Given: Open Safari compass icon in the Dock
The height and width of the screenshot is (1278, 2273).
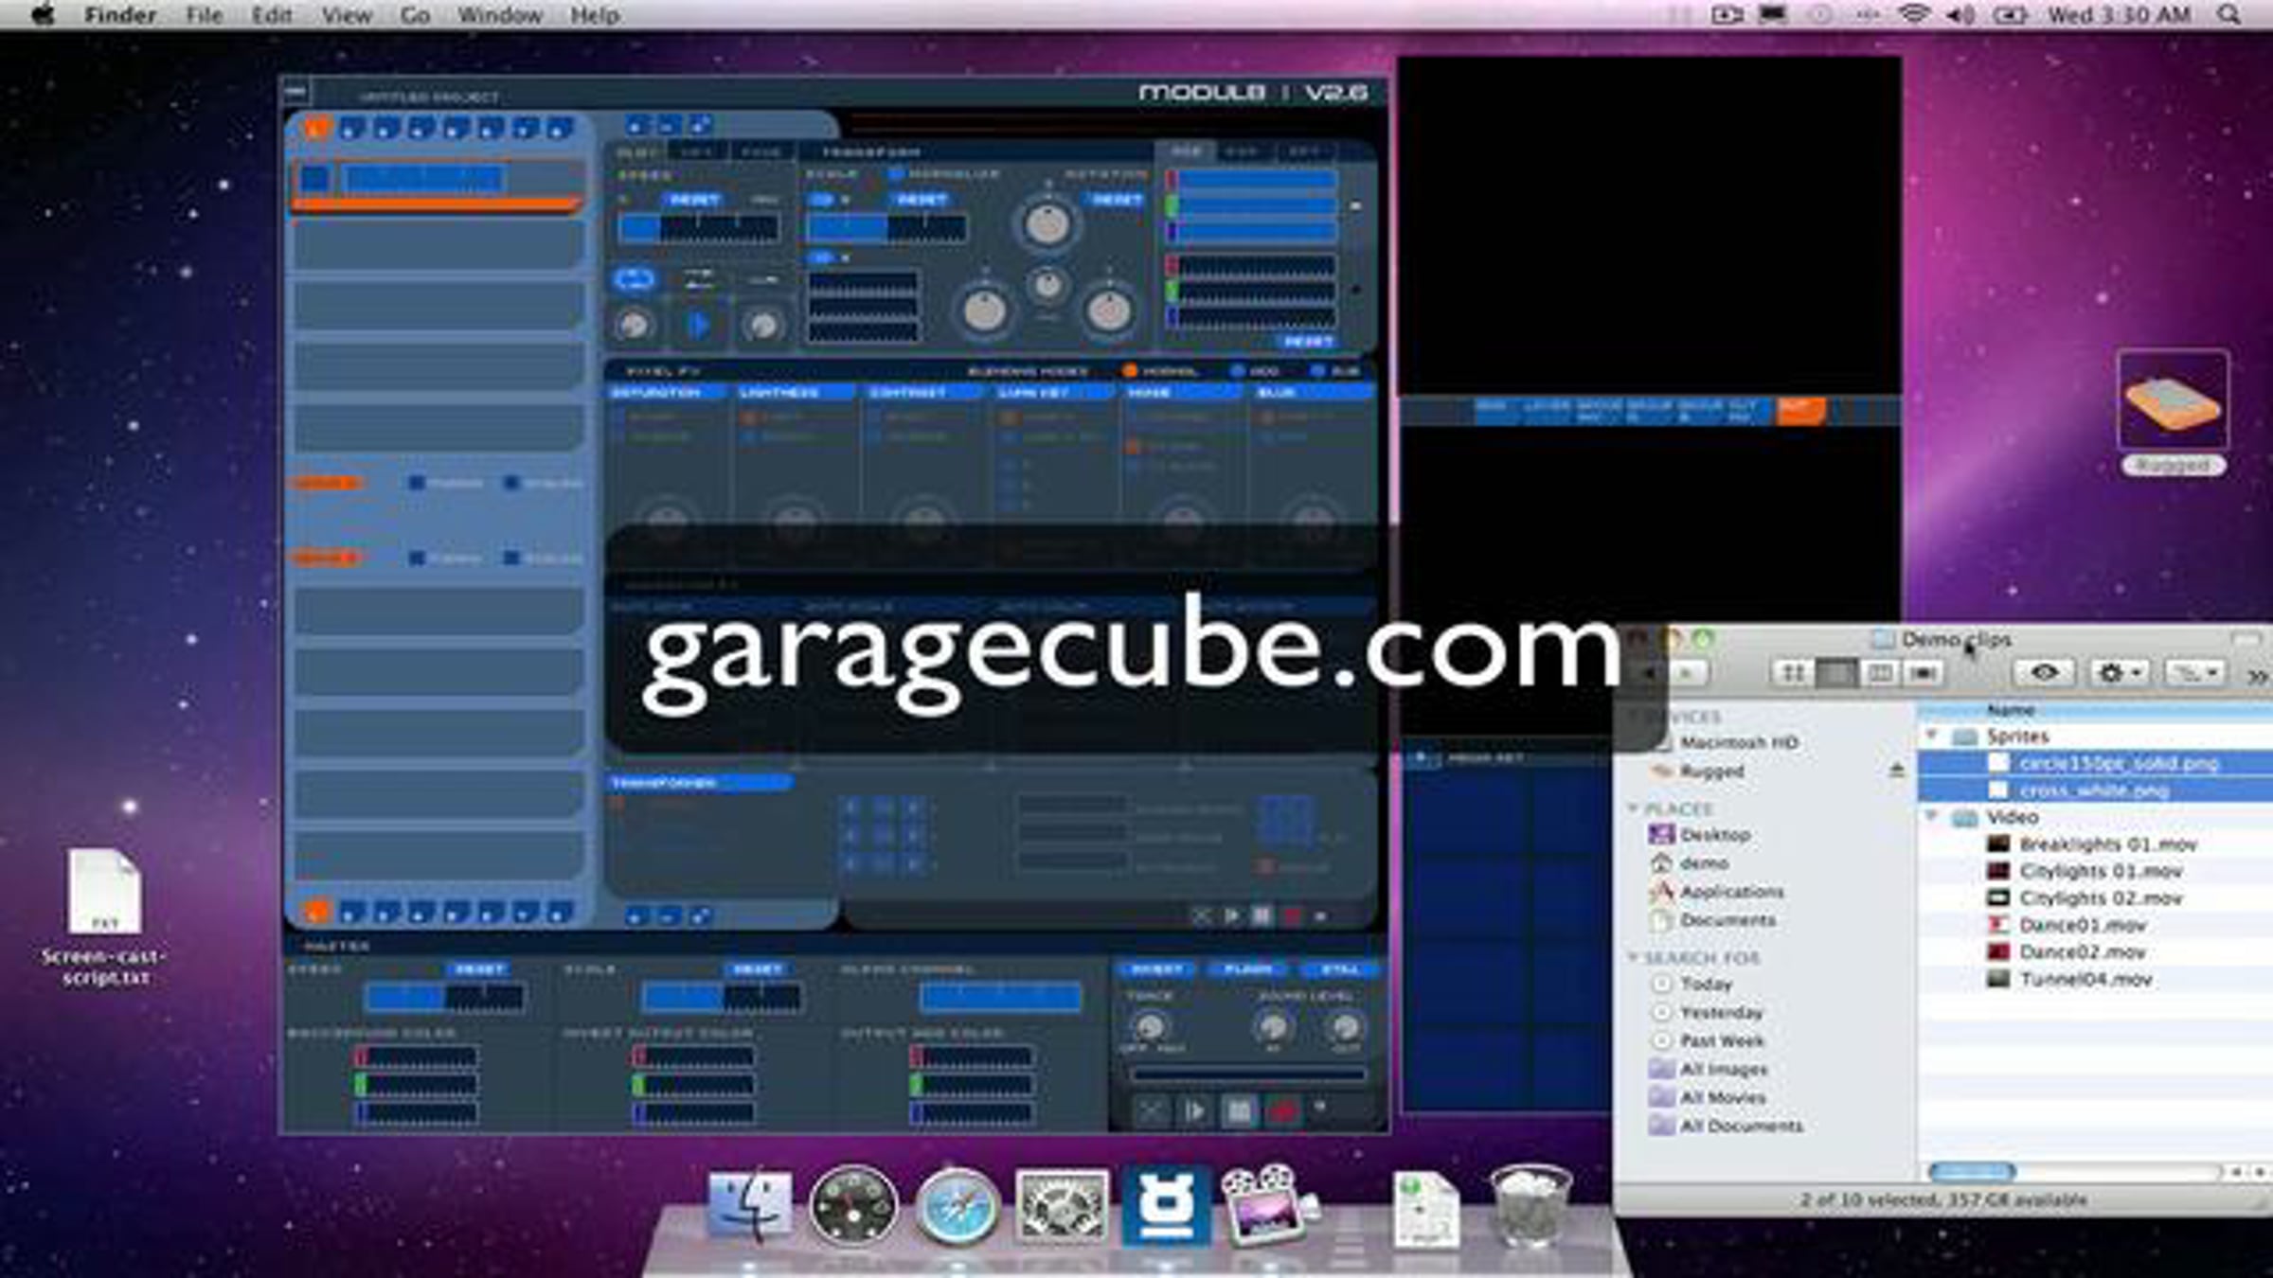Looking at the screenshot, I should pos(957,1205).
